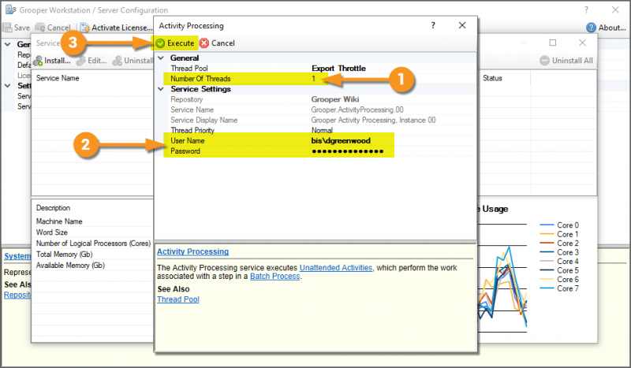Open the Repository link under See Also
This screenshot has width=631, height=368.
pos(17,295)
